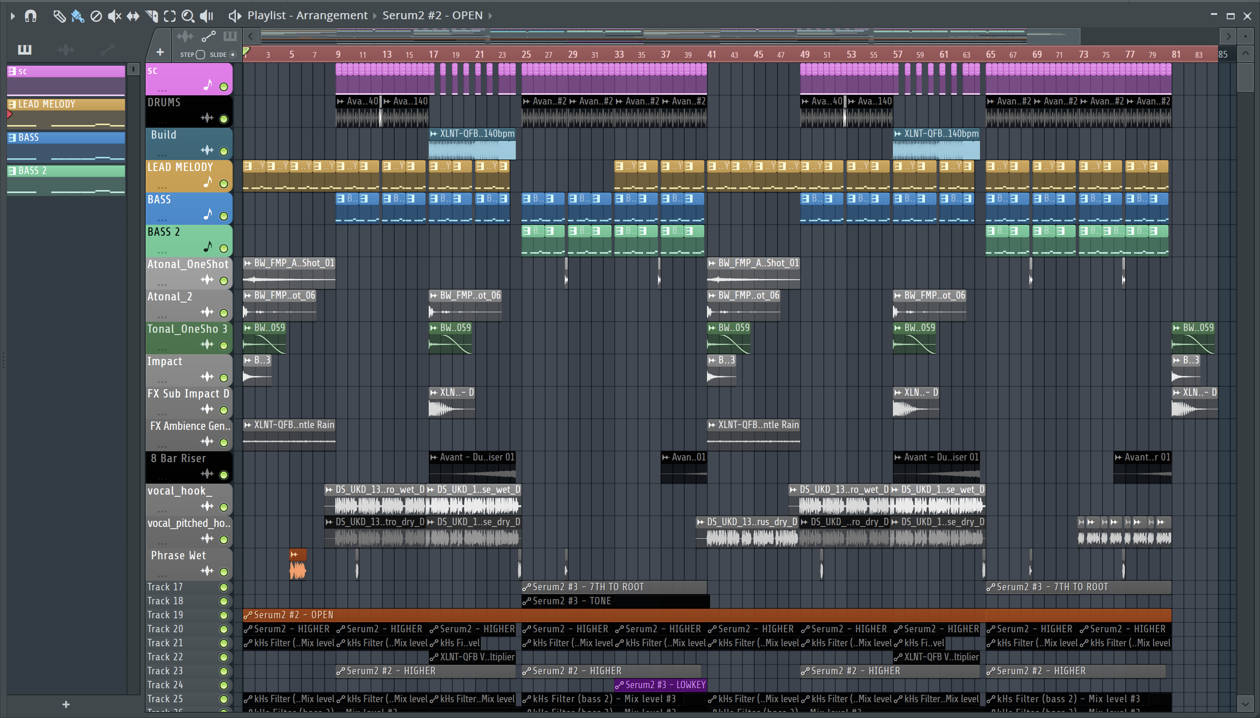
Task: Click the picker panel scrollbar handle
Action: 133,70
